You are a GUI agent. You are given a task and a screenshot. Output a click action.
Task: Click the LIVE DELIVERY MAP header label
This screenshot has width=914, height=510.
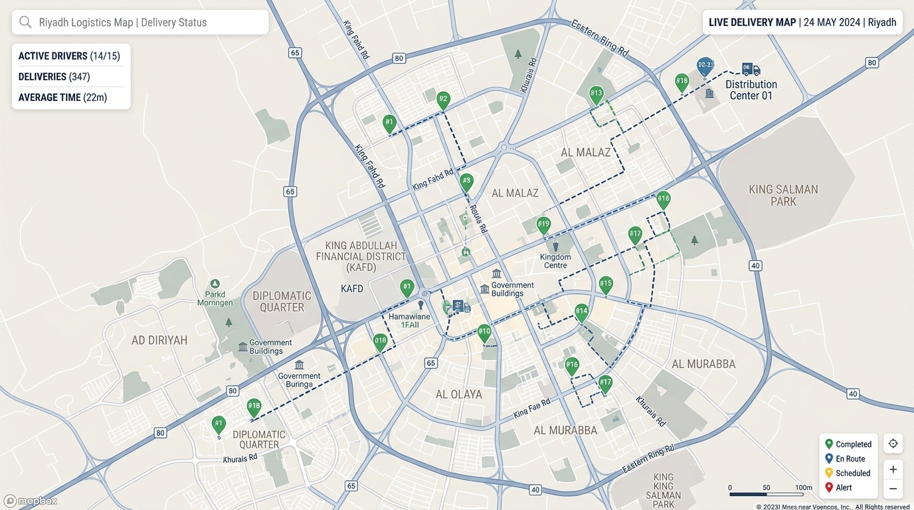(x=752, y=22)
